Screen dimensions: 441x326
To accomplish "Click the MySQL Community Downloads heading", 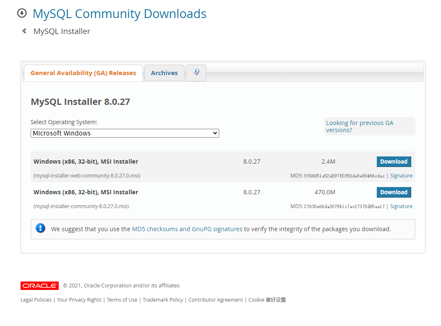I will tap(119, 14).
